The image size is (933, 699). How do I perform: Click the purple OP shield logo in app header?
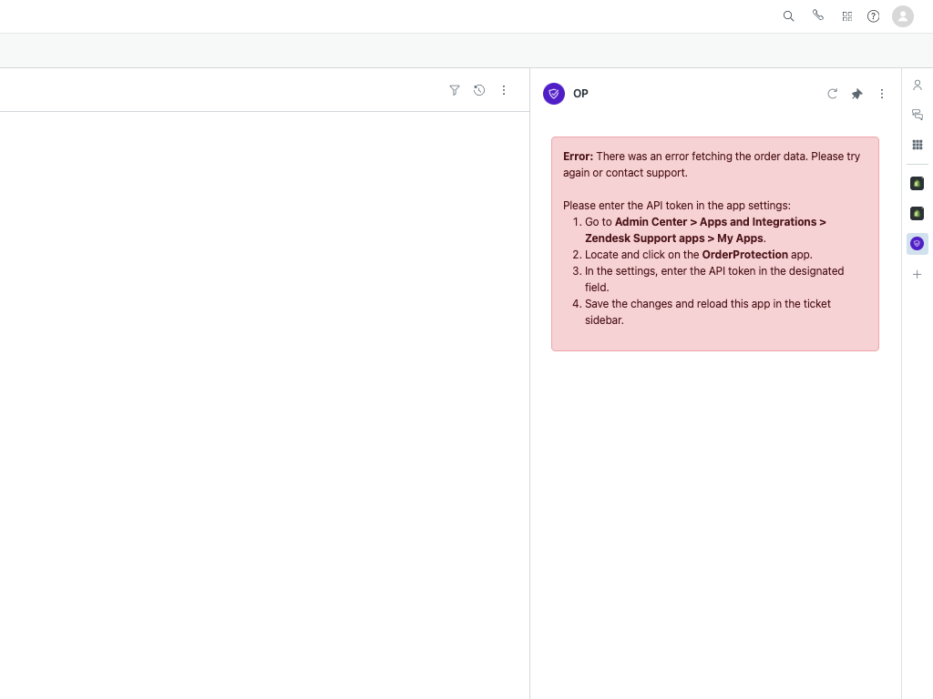click(x=554, y=94)
